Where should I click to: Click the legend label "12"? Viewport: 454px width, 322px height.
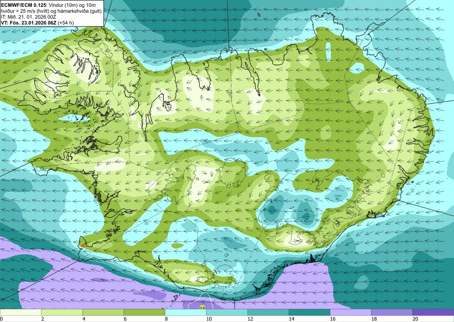click(x=250, y=319)
